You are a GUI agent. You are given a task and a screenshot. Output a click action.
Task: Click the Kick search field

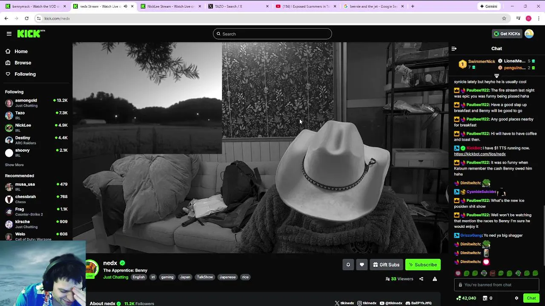272,34
